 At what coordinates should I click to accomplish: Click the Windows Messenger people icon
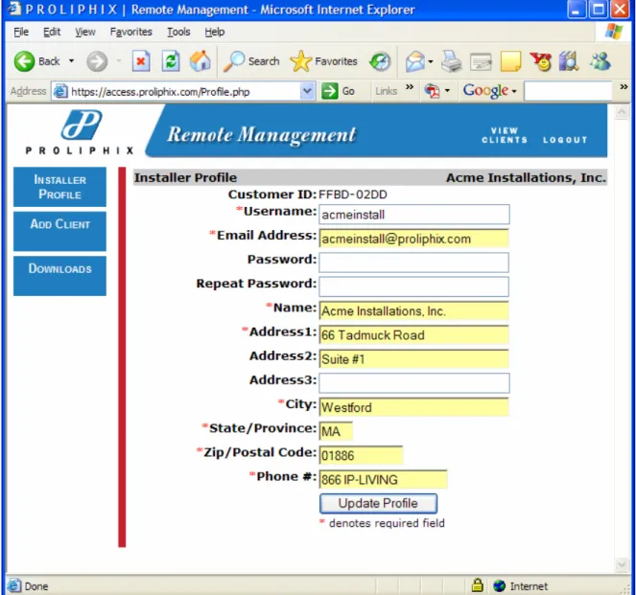click(x=600, y=61)
